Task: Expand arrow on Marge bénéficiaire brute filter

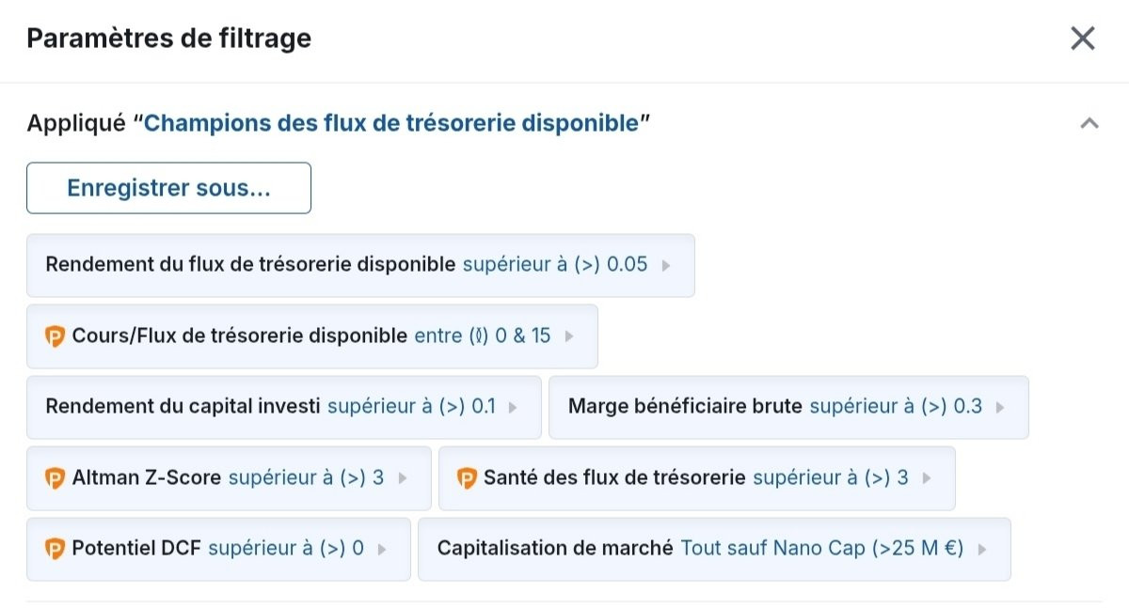Action: (x=1000, y=408)
